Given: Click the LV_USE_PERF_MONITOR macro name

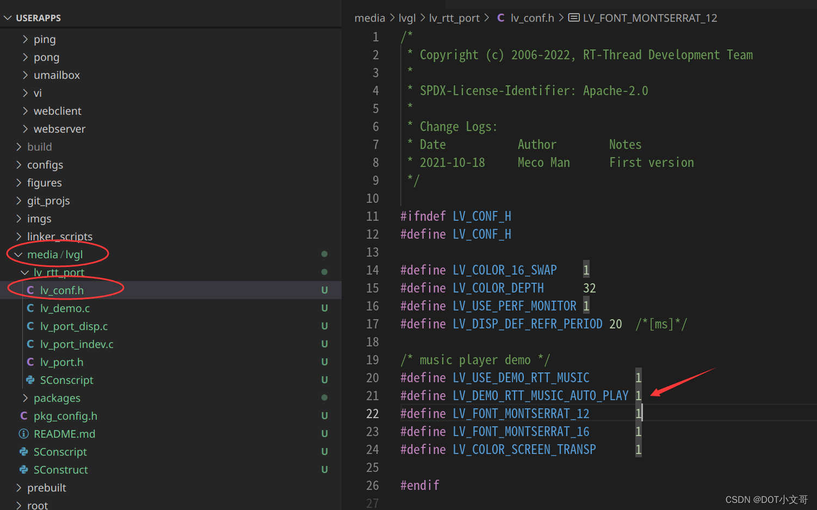Looking at the screenshot, I should (515, 306).
